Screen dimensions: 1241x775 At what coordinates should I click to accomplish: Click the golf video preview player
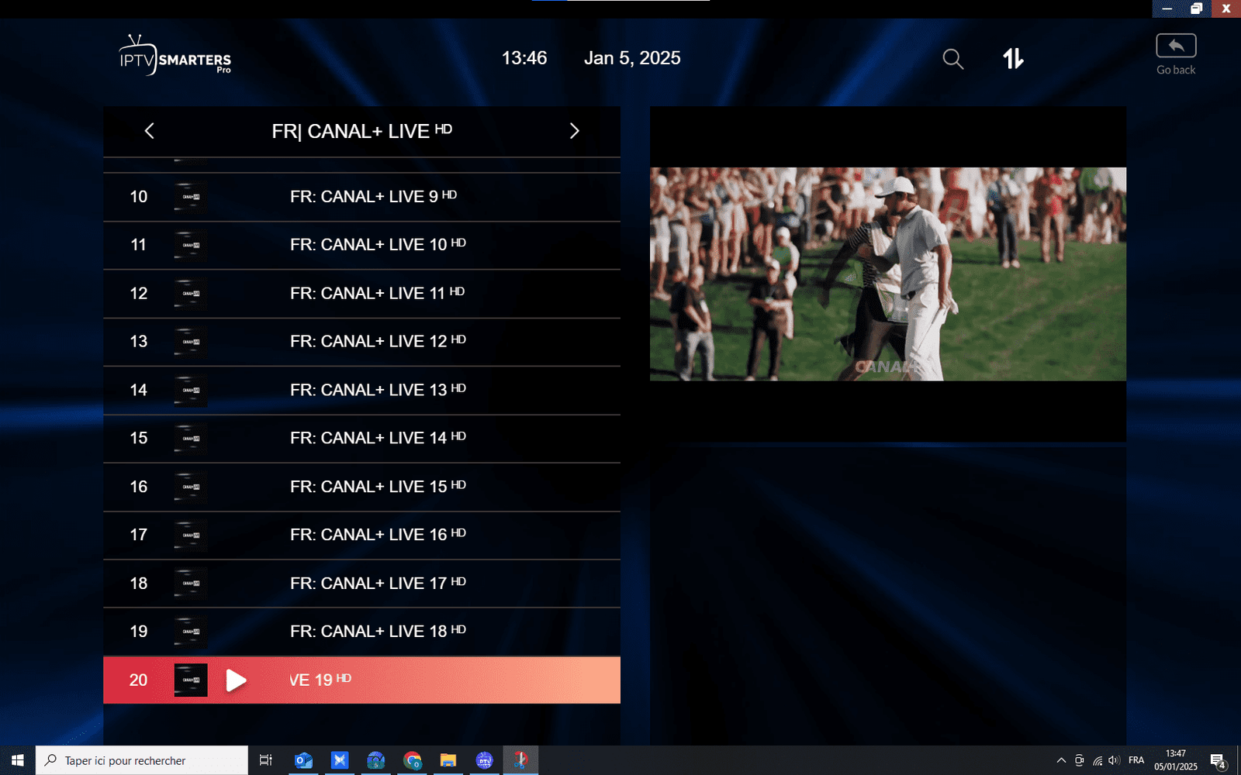(888, 274)
